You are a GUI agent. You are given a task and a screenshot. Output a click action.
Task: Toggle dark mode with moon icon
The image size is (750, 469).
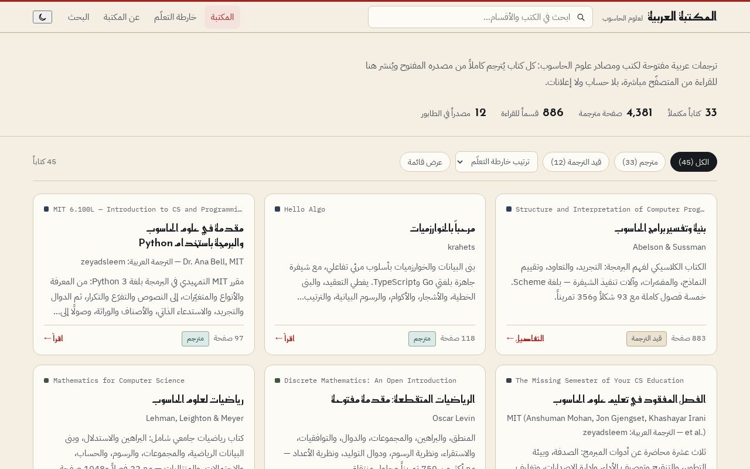42,17
